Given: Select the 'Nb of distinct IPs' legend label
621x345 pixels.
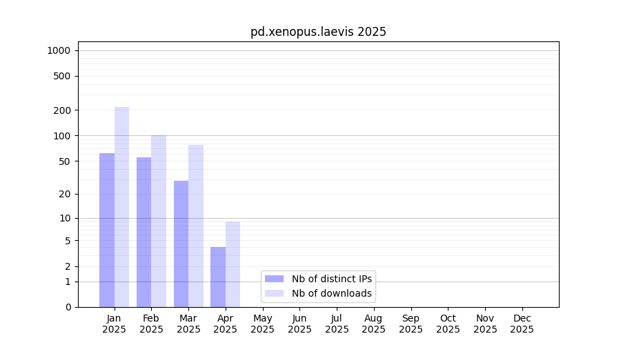Looking at the screenshot, I should point(332,279).
